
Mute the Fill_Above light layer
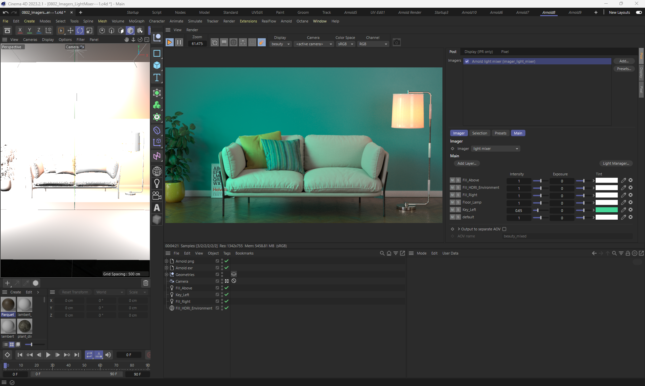(x=452, y=180)
